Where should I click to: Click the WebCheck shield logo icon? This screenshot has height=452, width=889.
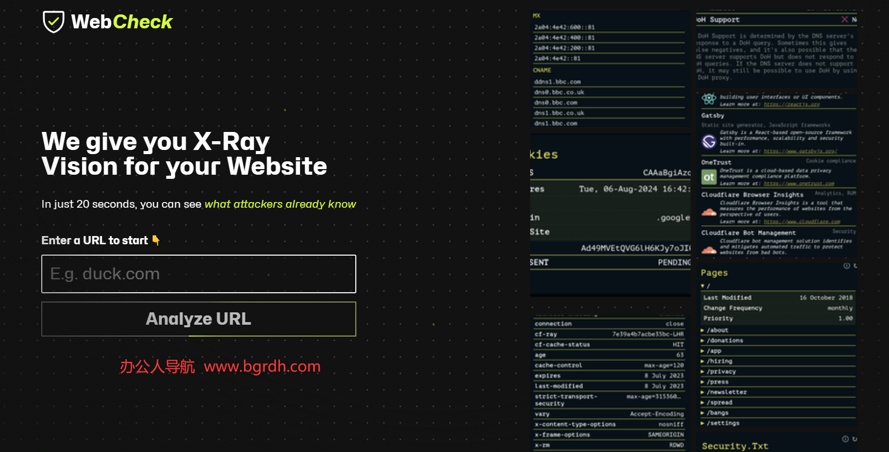[x=53, y=22]
